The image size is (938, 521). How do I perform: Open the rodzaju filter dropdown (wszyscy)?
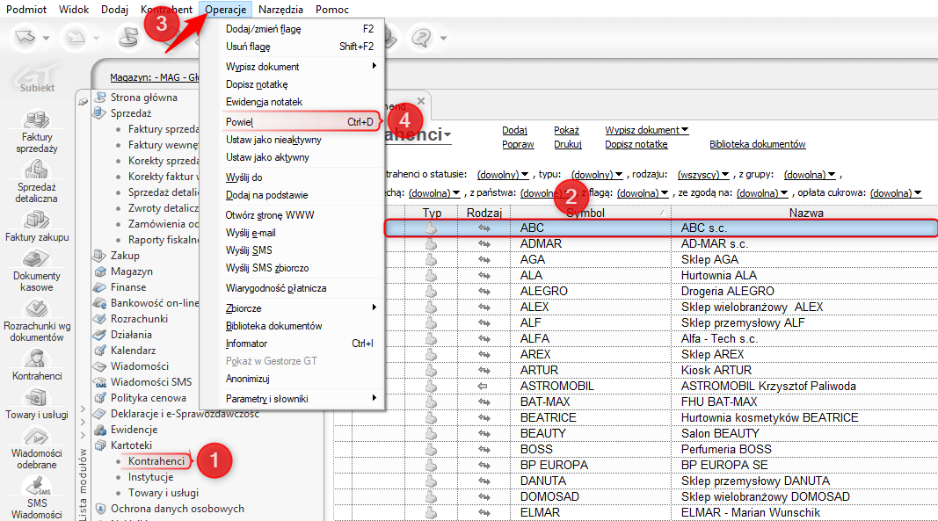703,175
